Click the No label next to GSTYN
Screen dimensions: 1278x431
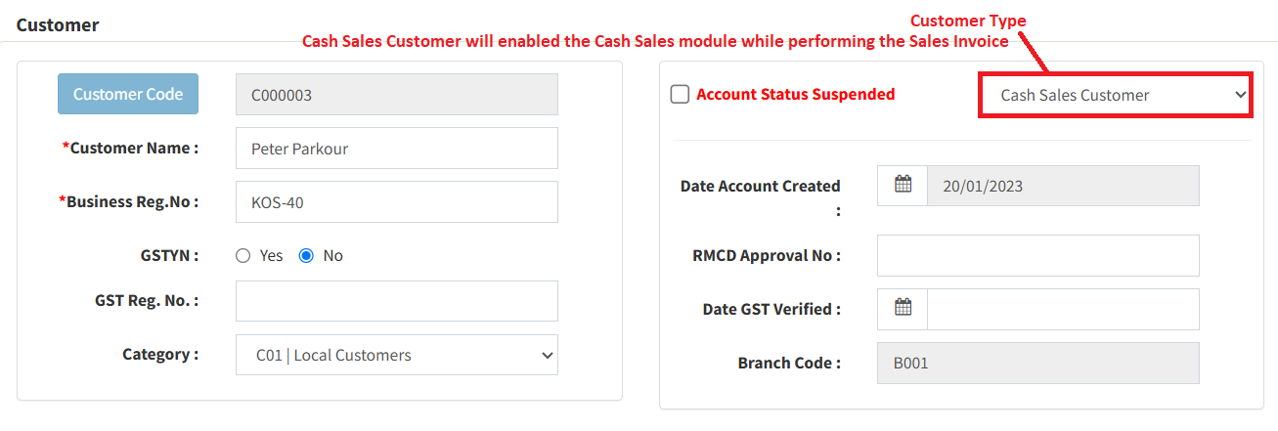[333, 256]
